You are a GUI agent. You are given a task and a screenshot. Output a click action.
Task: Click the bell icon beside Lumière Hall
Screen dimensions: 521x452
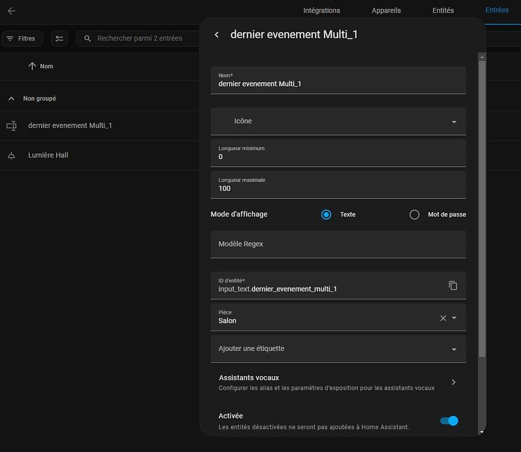[x=11, y=155]
